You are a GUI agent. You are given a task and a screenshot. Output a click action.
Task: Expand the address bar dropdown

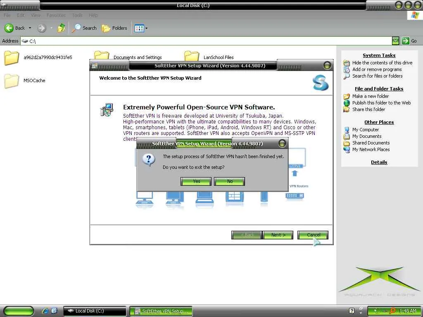coord(395,41)
